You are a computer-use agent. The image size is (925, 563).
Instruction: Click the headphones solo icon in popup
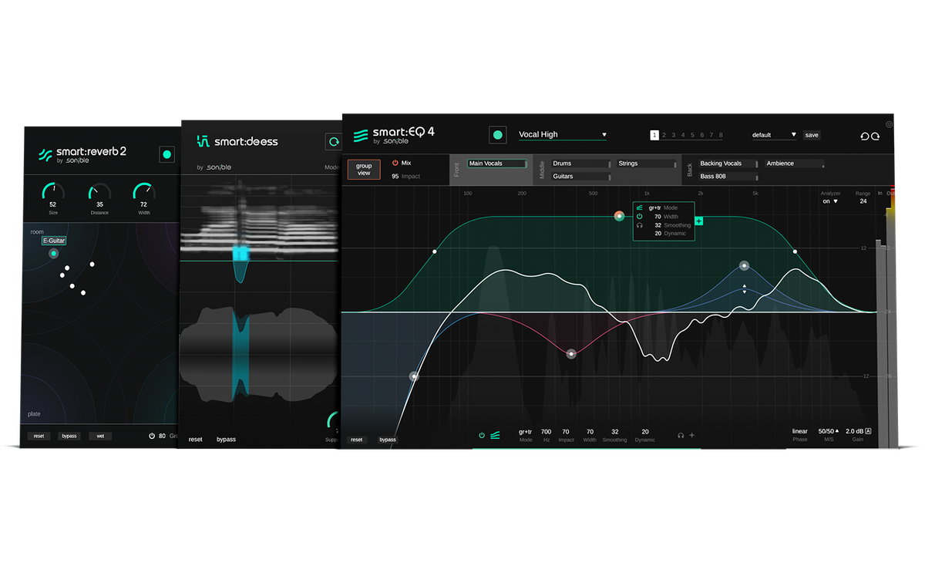pyautogui.click(x=640, y=225)
